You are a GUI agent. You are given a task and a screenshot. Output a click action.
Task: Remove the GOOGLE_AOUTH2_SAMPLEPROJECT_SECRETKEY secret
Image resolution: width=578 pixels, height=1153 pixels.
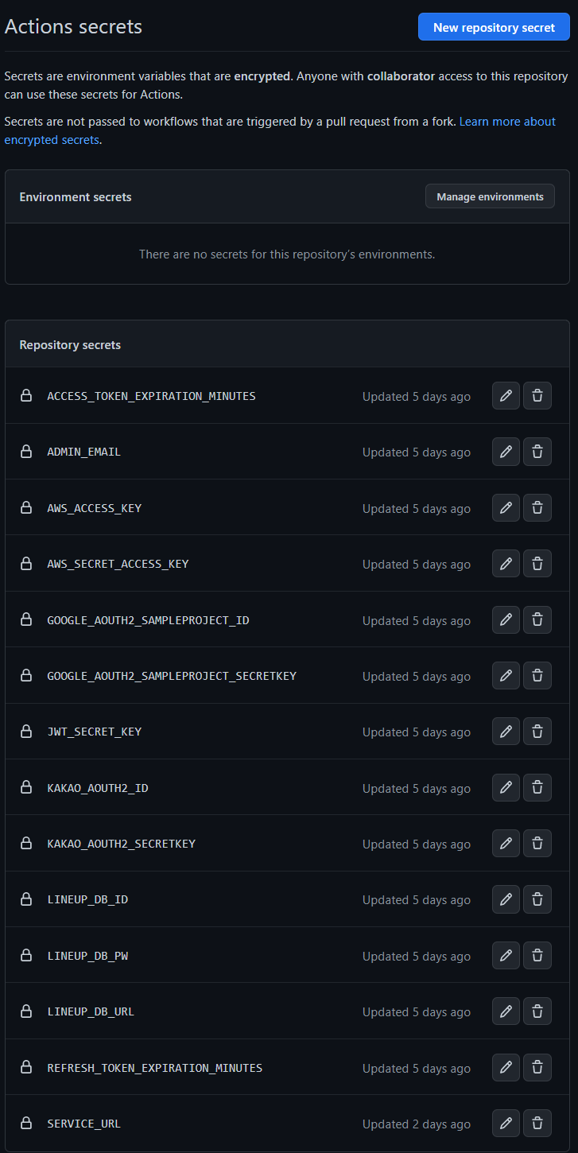tap(537, 675)
